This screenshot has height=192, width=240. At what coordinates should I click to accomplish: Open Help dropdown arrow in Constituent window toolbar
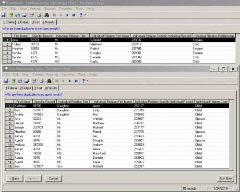[x=85, y=15]
